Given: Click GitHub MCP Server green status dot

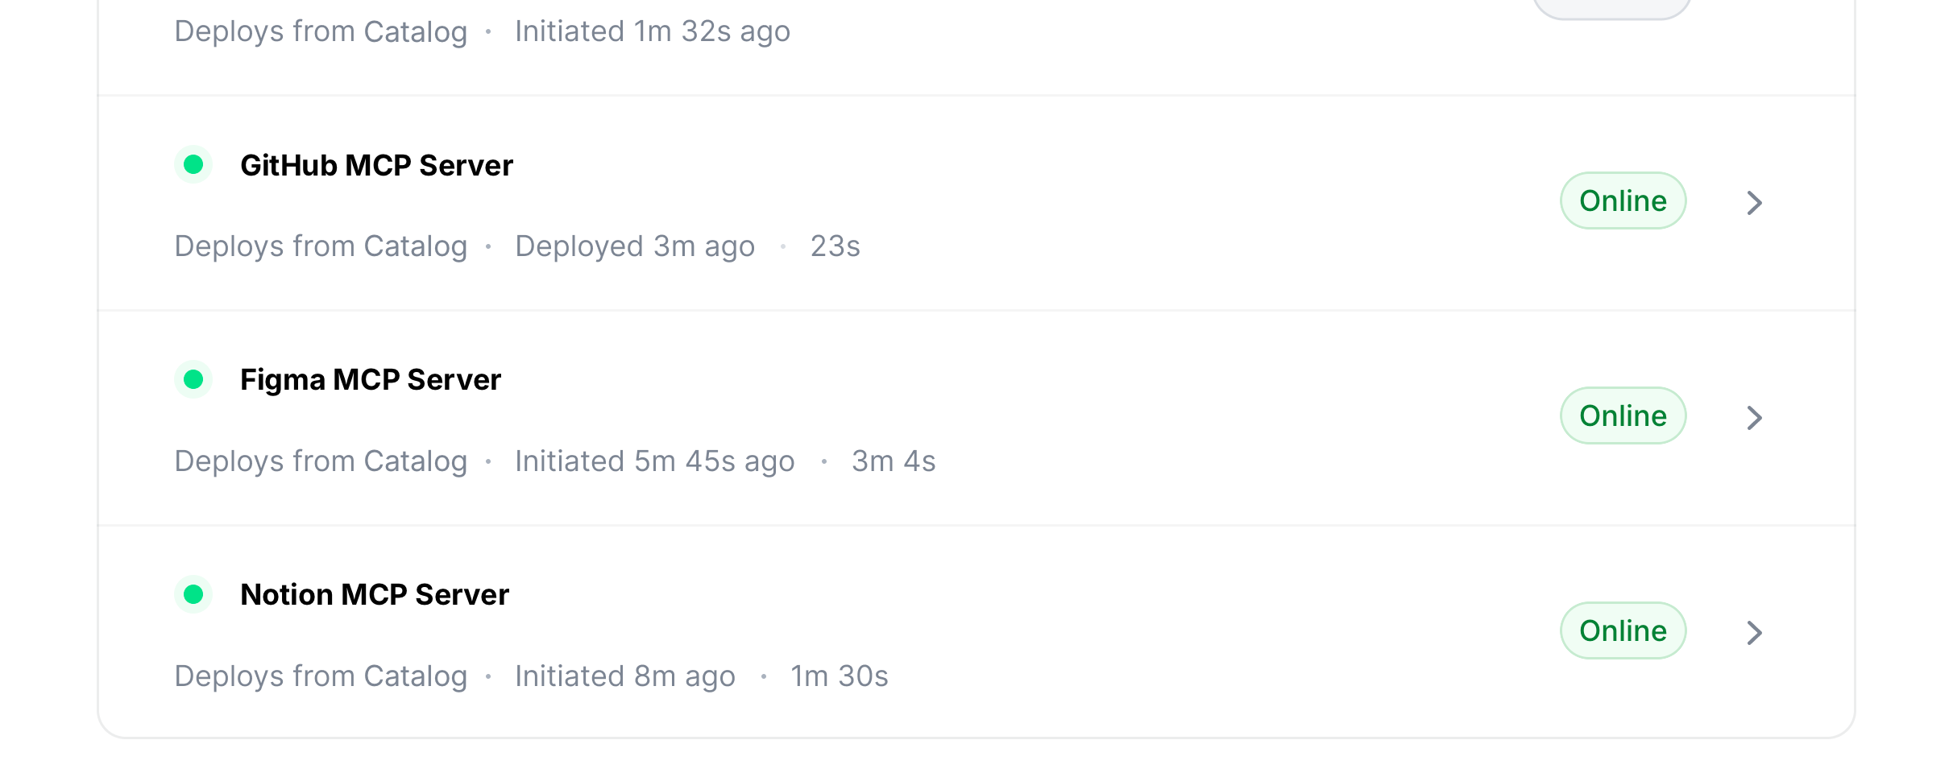Looking at the screenshot, I should pyautogui.click(x=193, y=165).
